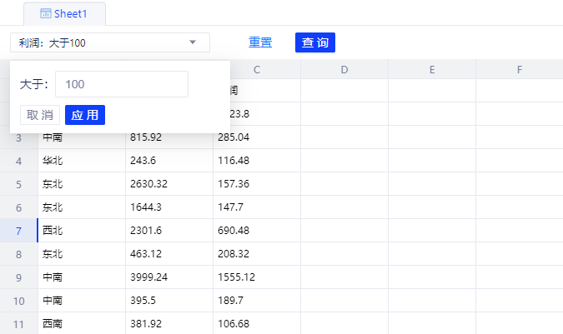Image resolution: width=563 pixels, height=334 pixels.
Task: Select the row 3 header
Action: (x=18, y=137)
